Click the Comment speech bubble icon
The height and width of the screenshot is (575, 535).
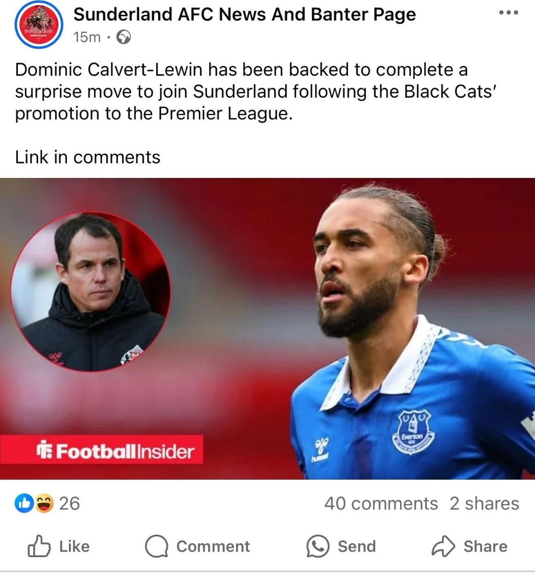click(157, 546)
